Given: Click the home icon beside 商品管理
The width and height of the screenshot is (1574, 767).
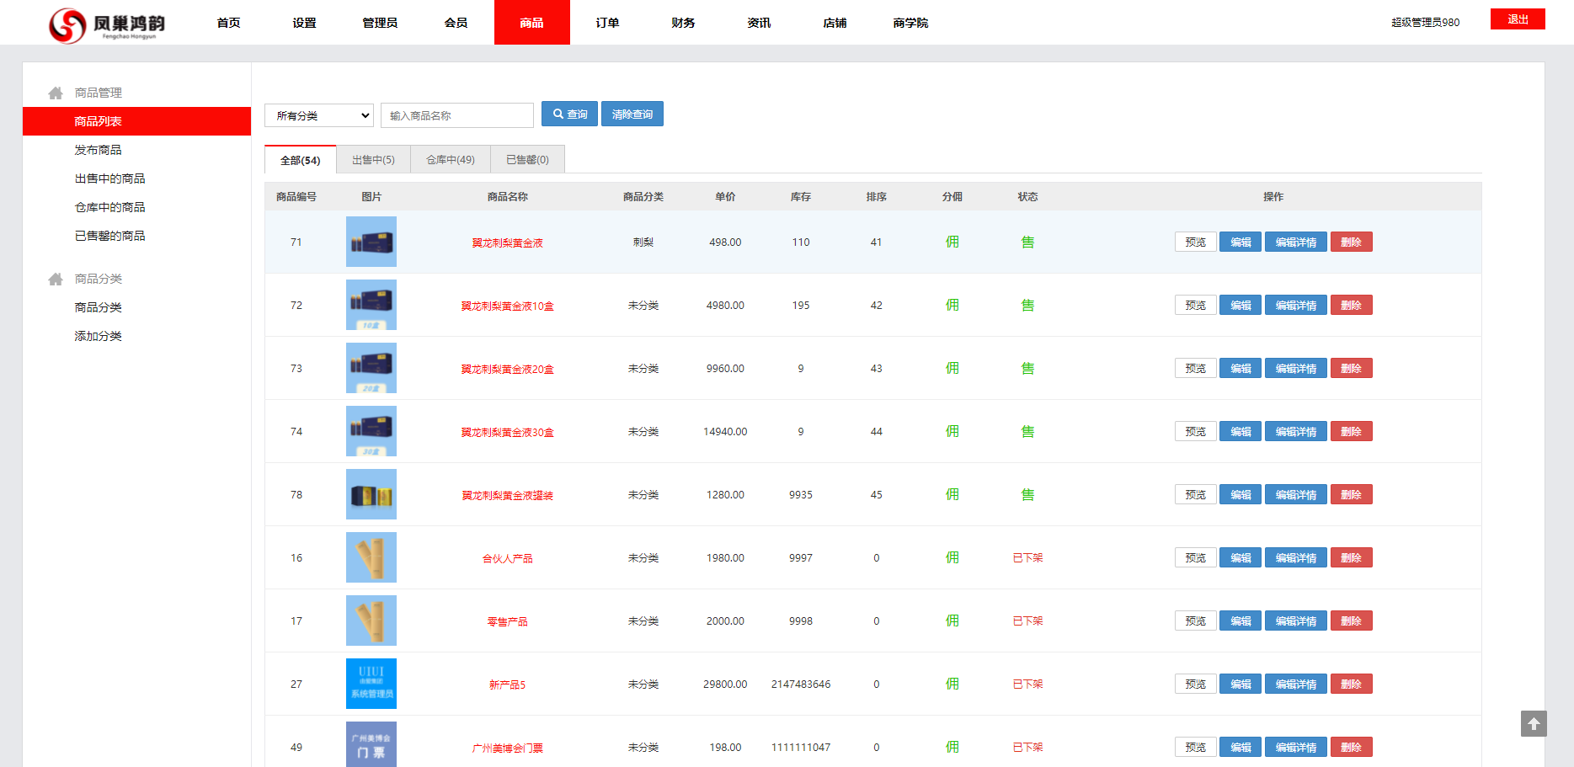Looking at the screenshot, I should click(56, 93).
